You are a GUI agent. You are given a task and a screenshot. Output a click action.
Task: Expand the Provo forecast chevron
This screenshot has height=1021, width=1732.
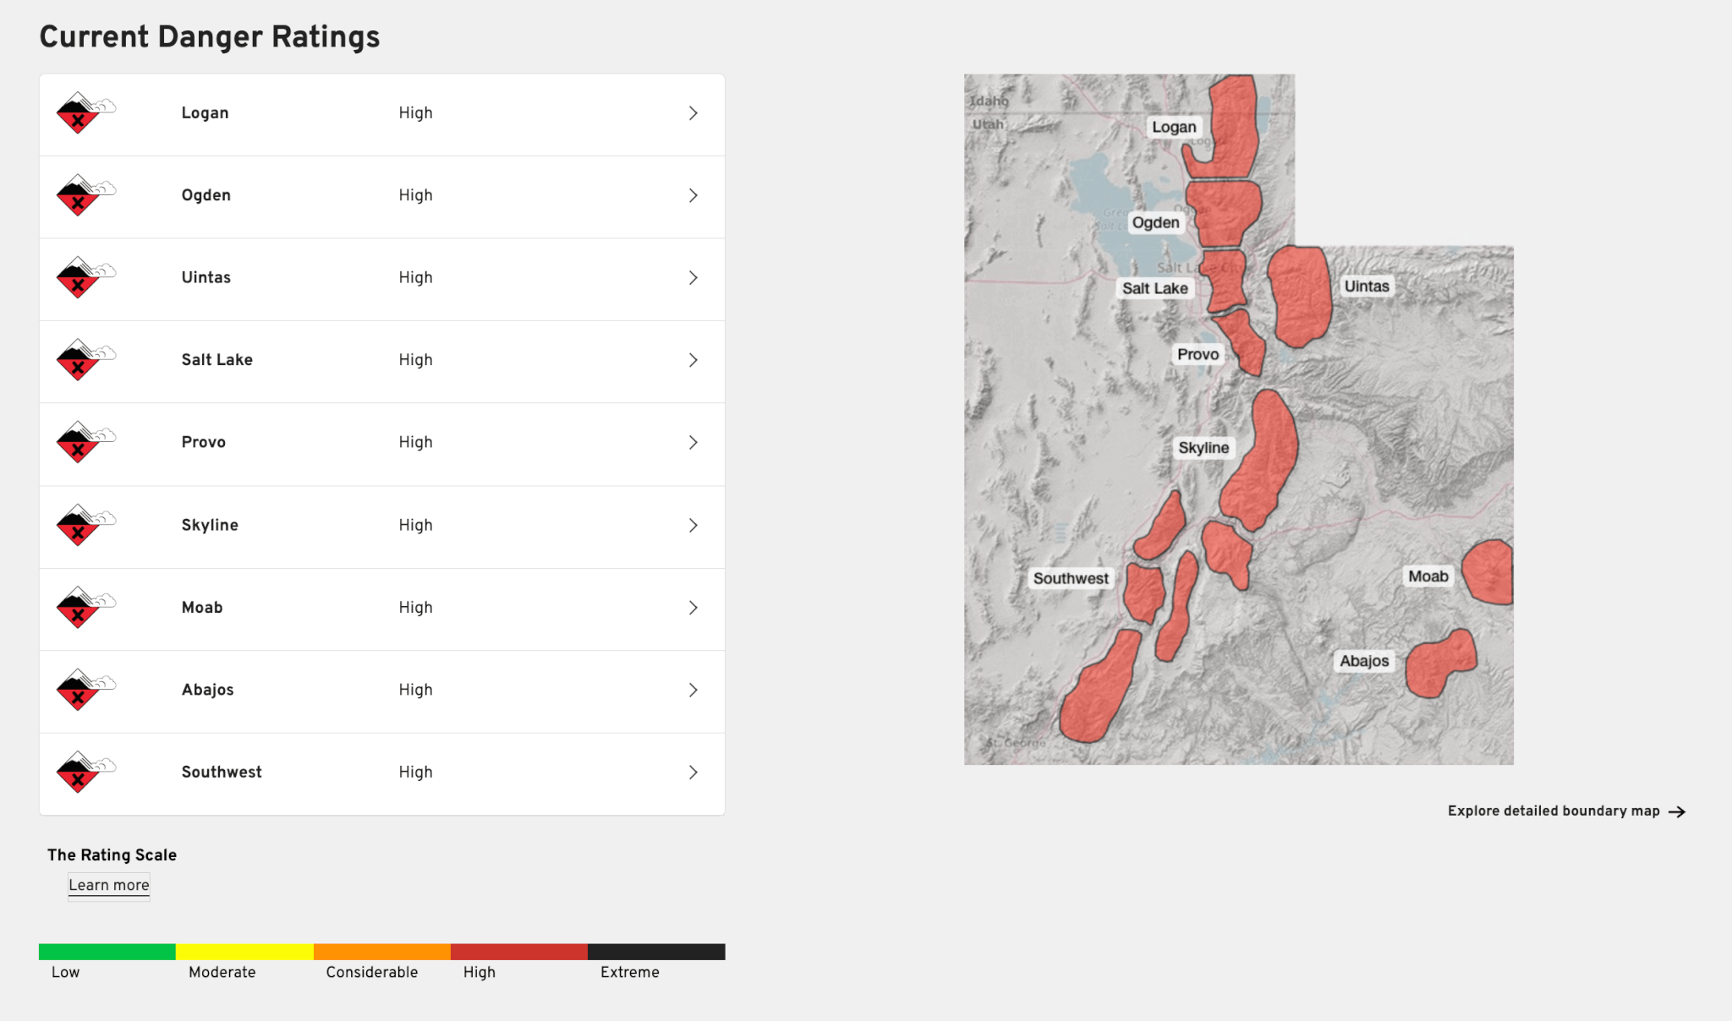(693, 442)
